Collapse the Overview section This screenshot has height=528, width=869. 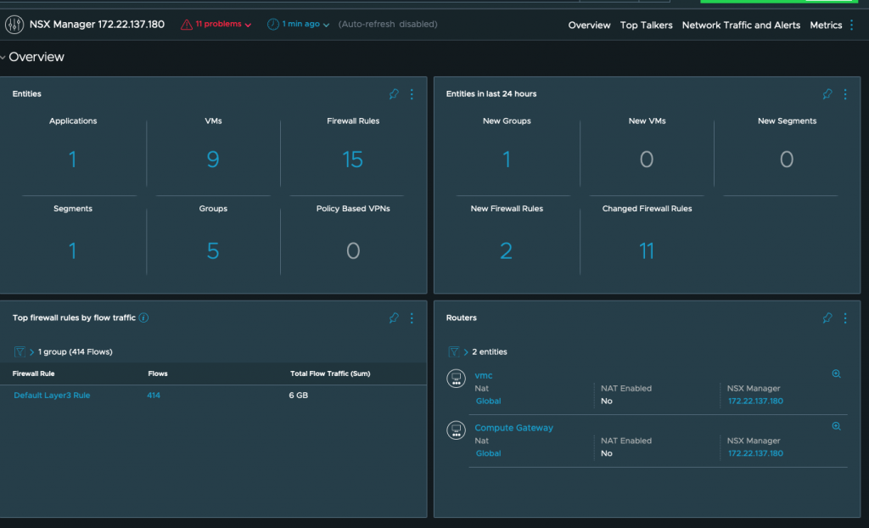click(3, 57)
